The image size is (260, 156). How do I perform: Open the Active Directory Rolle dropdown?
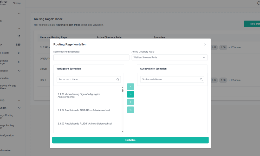pos(169,57)
